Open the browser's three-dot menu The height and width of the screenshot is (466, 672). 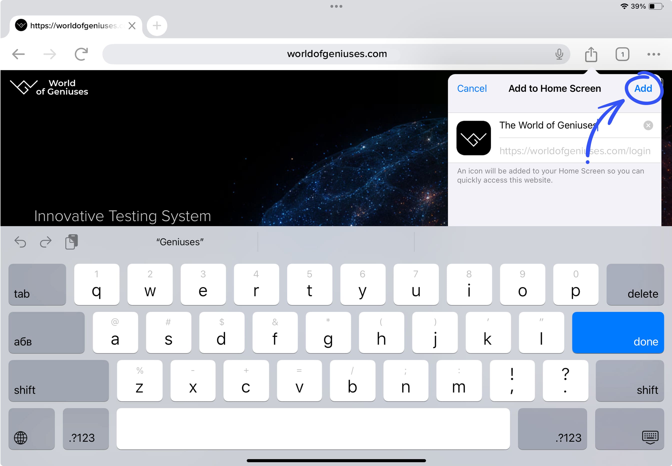(x=653, y=54)
